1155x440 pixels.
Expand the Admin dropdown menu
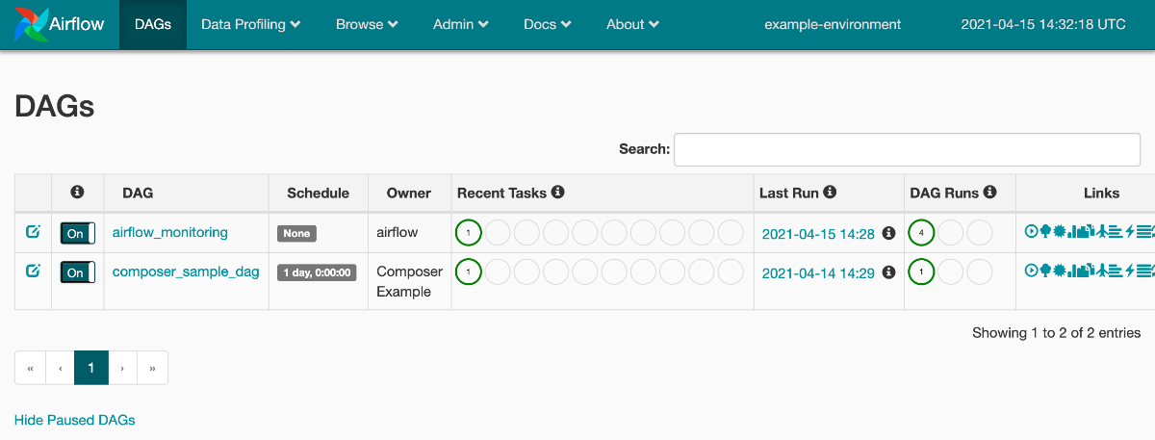pos(461,24)
